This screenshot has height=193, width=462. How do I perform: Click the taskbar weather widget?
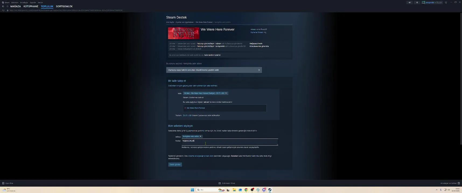tap(9, 190)
